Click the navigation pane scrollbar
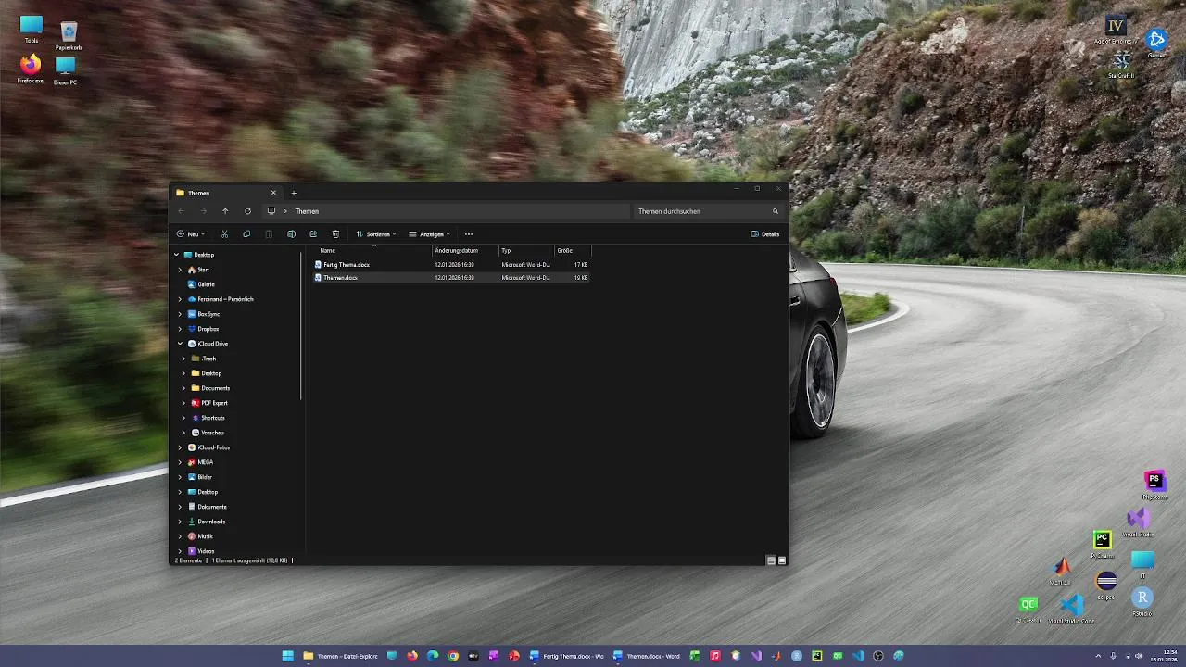This screenshot has width=1186, height=667. pyautogui.click(x=301, y=324)
